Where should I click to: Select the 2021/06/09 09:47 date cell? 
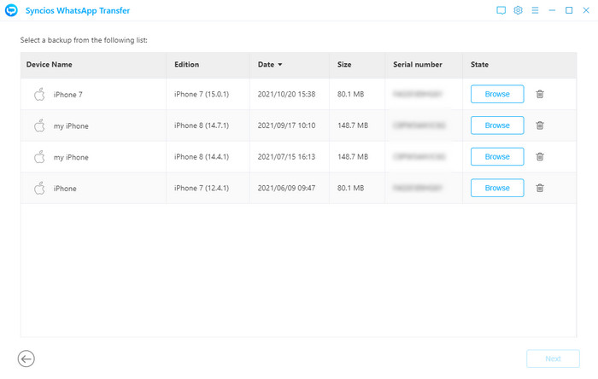tap(286, 188)
